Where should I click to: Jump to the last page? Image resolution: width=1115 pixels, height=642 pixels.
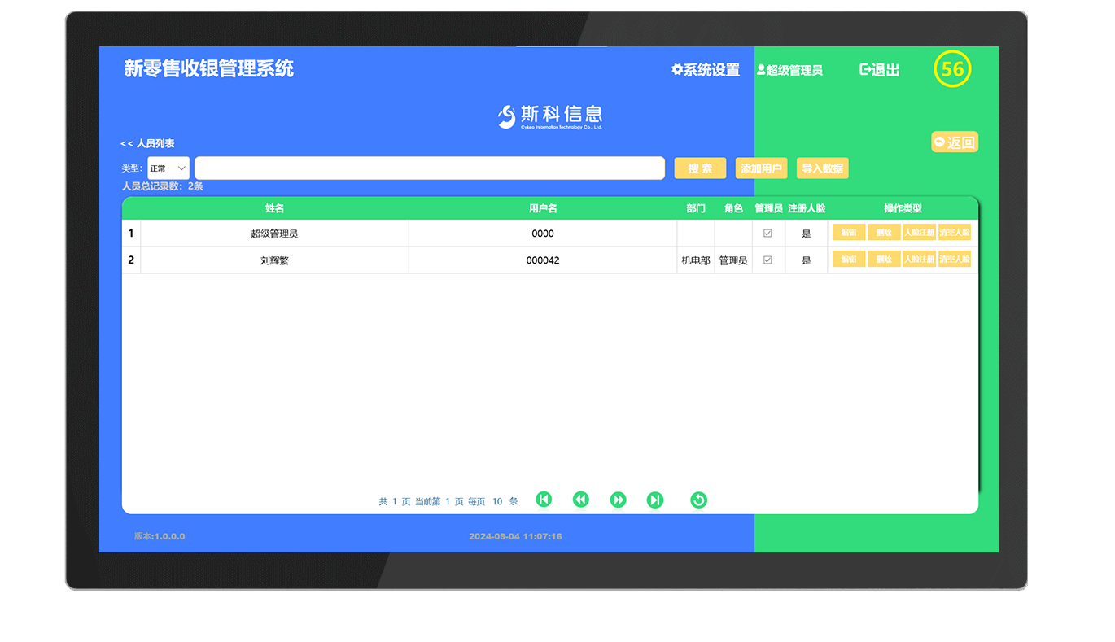pyautogui.click(x=655, y=500)
